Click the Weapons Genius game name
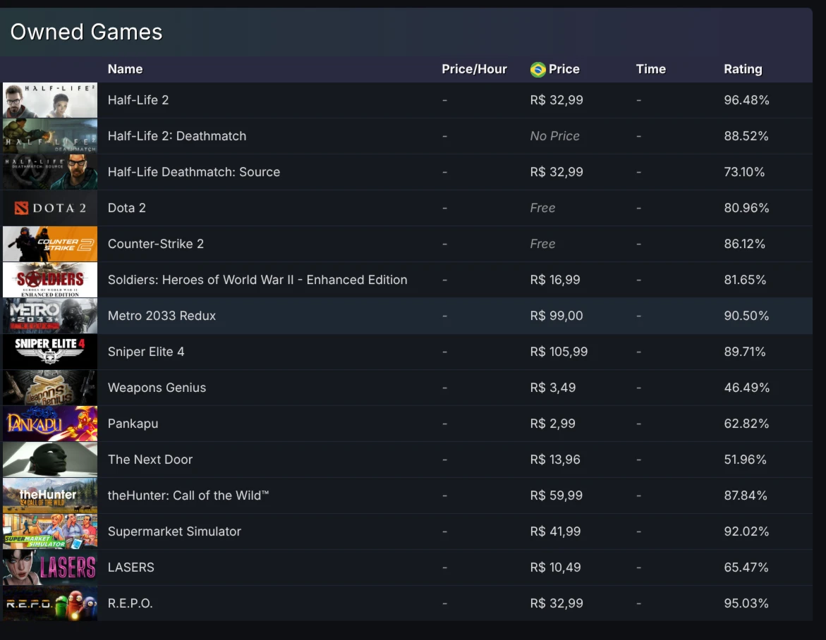The height and width of the screenshot is (640, 826). (x=157, y=388)
